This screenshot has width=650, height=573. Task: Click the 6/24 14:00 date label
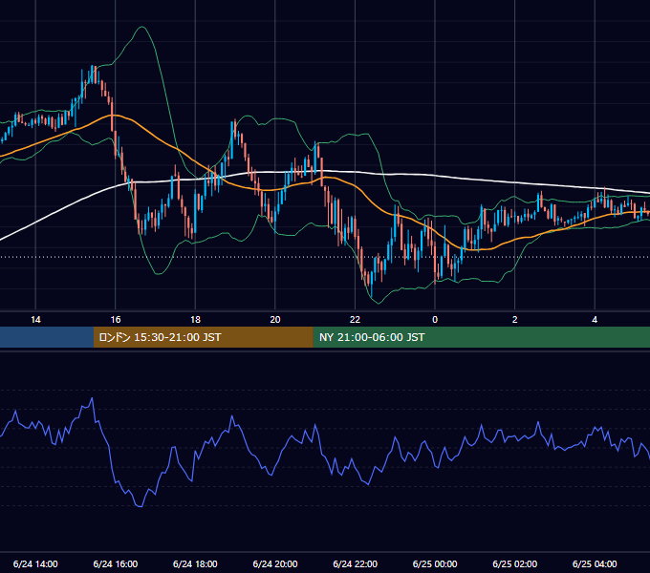[x=35, y=563]
